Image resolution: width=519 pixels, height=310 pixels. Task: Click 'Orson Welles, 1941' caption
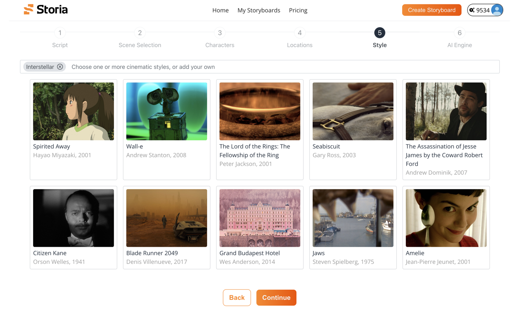pos(59,262)
